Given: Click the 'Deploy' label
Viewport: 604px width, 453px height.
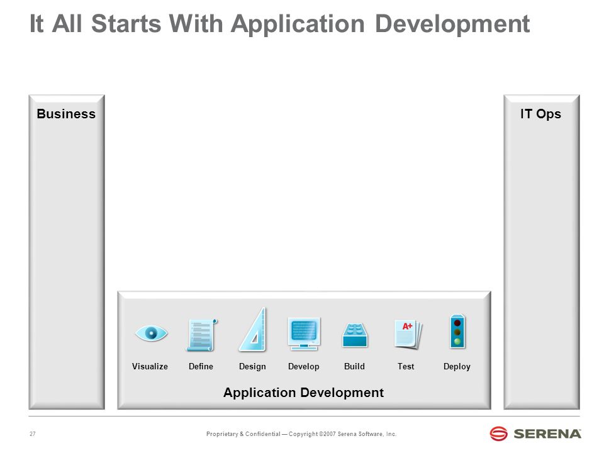Looking at the screenshot, I should point(457,367).
